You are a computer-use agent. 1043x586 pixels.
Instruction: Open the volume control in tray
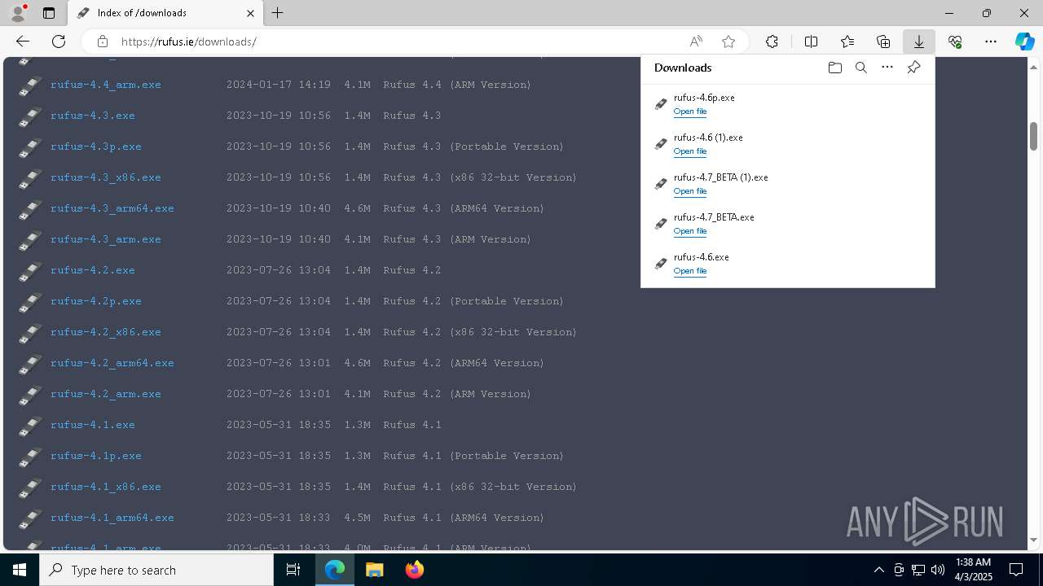click(937, 570)
